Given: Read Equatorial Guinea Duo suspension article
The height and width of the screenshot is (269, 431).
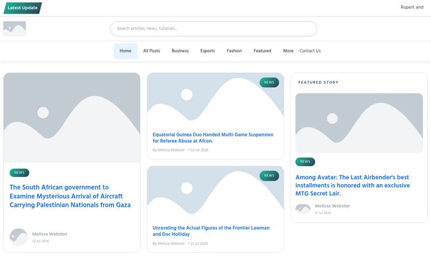Looking at the screenshot, I should [x=213, y=138].
